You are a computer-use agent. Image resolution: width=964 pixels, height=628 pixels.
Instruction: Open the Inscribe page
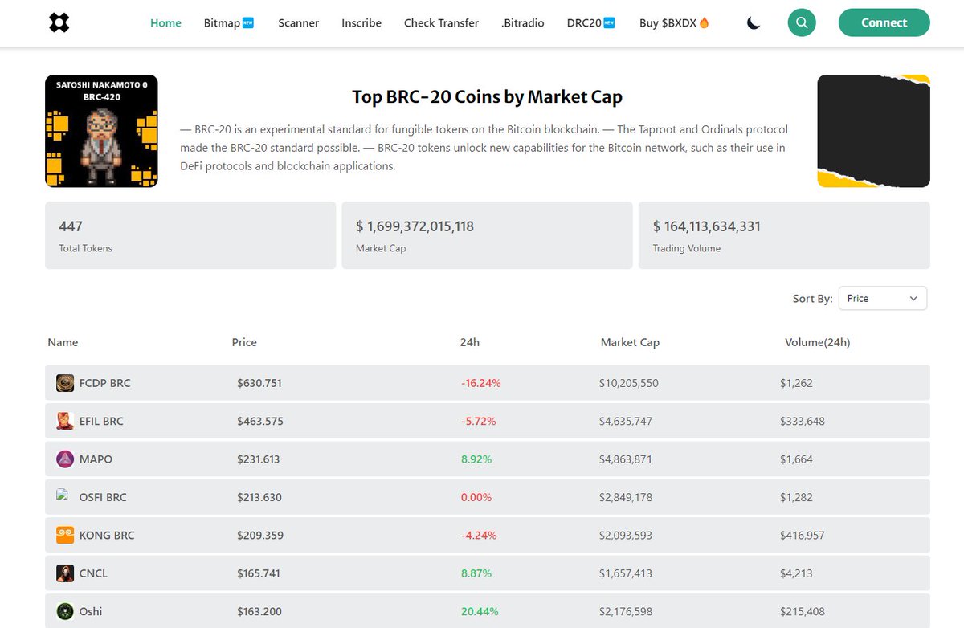click(361, 23)
